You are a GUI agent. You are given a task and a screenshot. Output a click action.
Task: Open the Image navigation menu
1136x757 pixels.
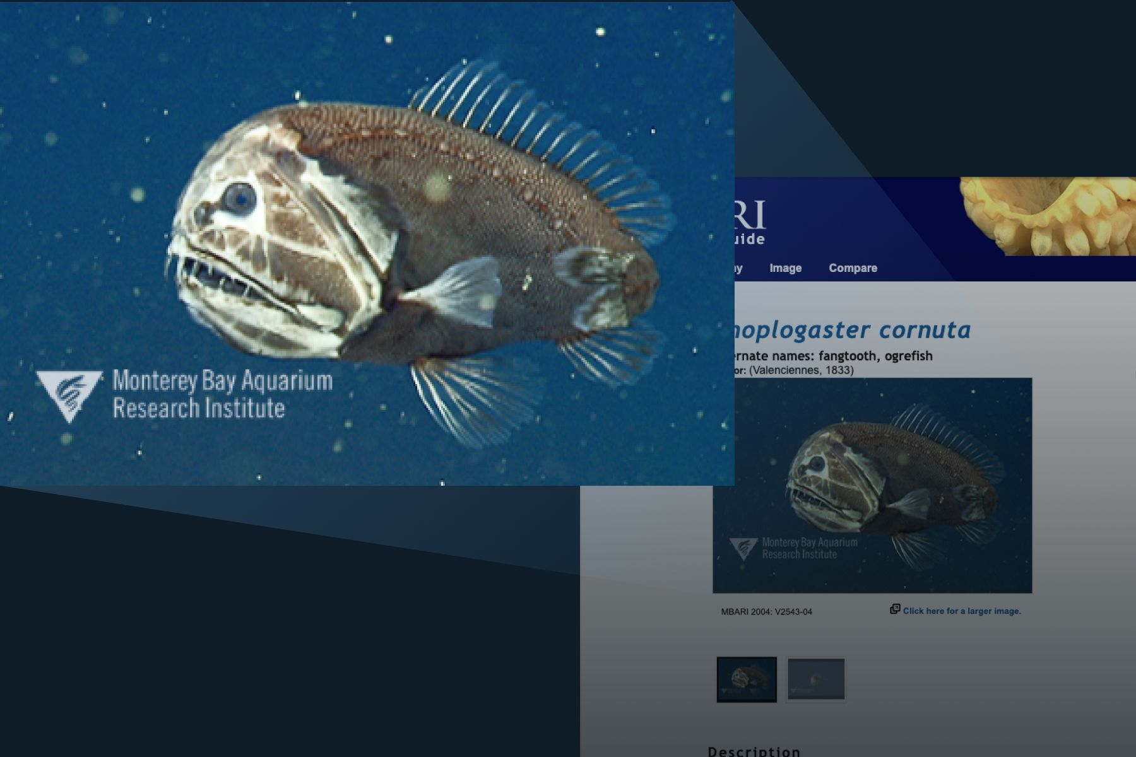click(x=786, y=268)
